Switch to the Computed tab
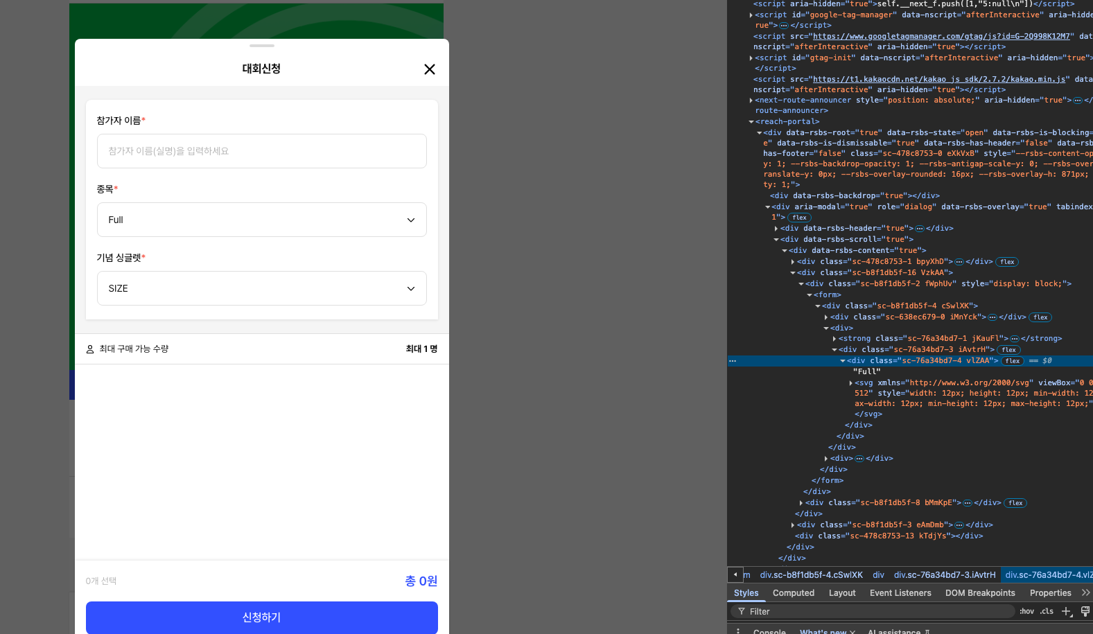This screenshot has height=634, width=1093. click(794, 593)
